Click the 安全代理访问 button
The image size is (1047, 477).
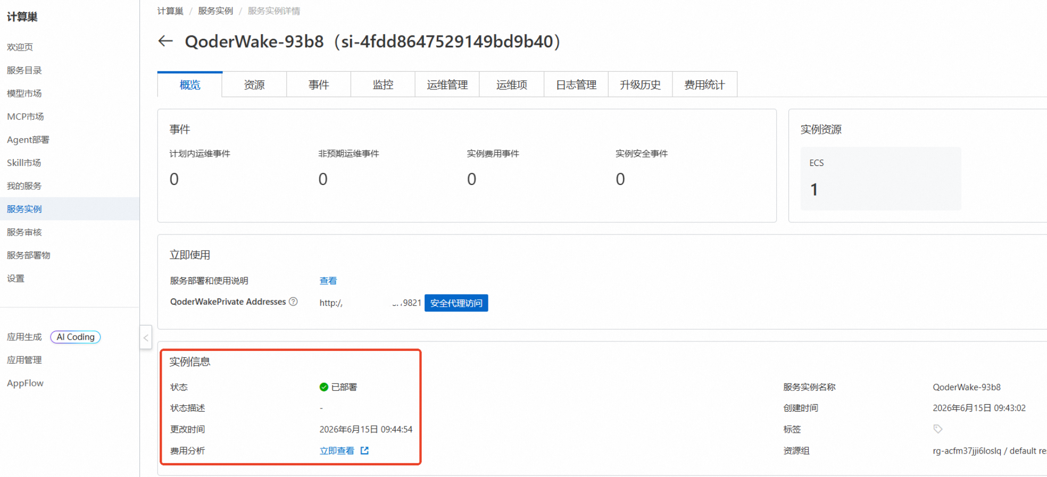[456, 303]
